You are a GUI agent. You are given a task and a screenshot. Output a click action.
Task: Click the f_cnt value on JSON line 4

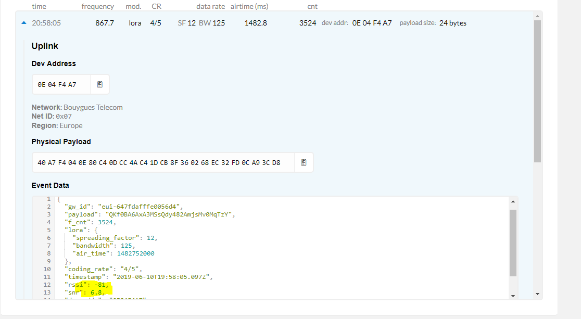(105, 222)
